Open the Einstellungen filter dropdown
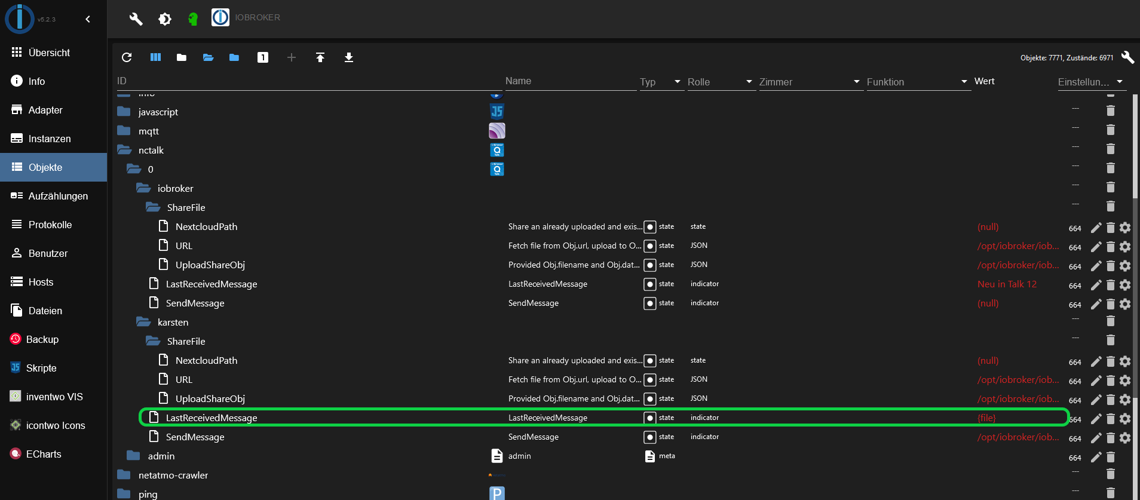1140x500 pixels. coord(1092,82)
